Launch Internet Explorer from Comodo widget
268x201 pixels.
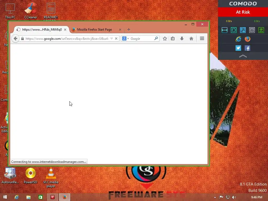click(x=238, y=39)
